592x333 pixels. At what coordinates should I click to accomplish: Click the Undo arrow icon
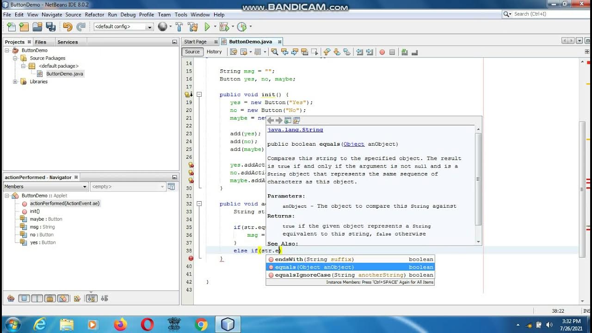68,27
